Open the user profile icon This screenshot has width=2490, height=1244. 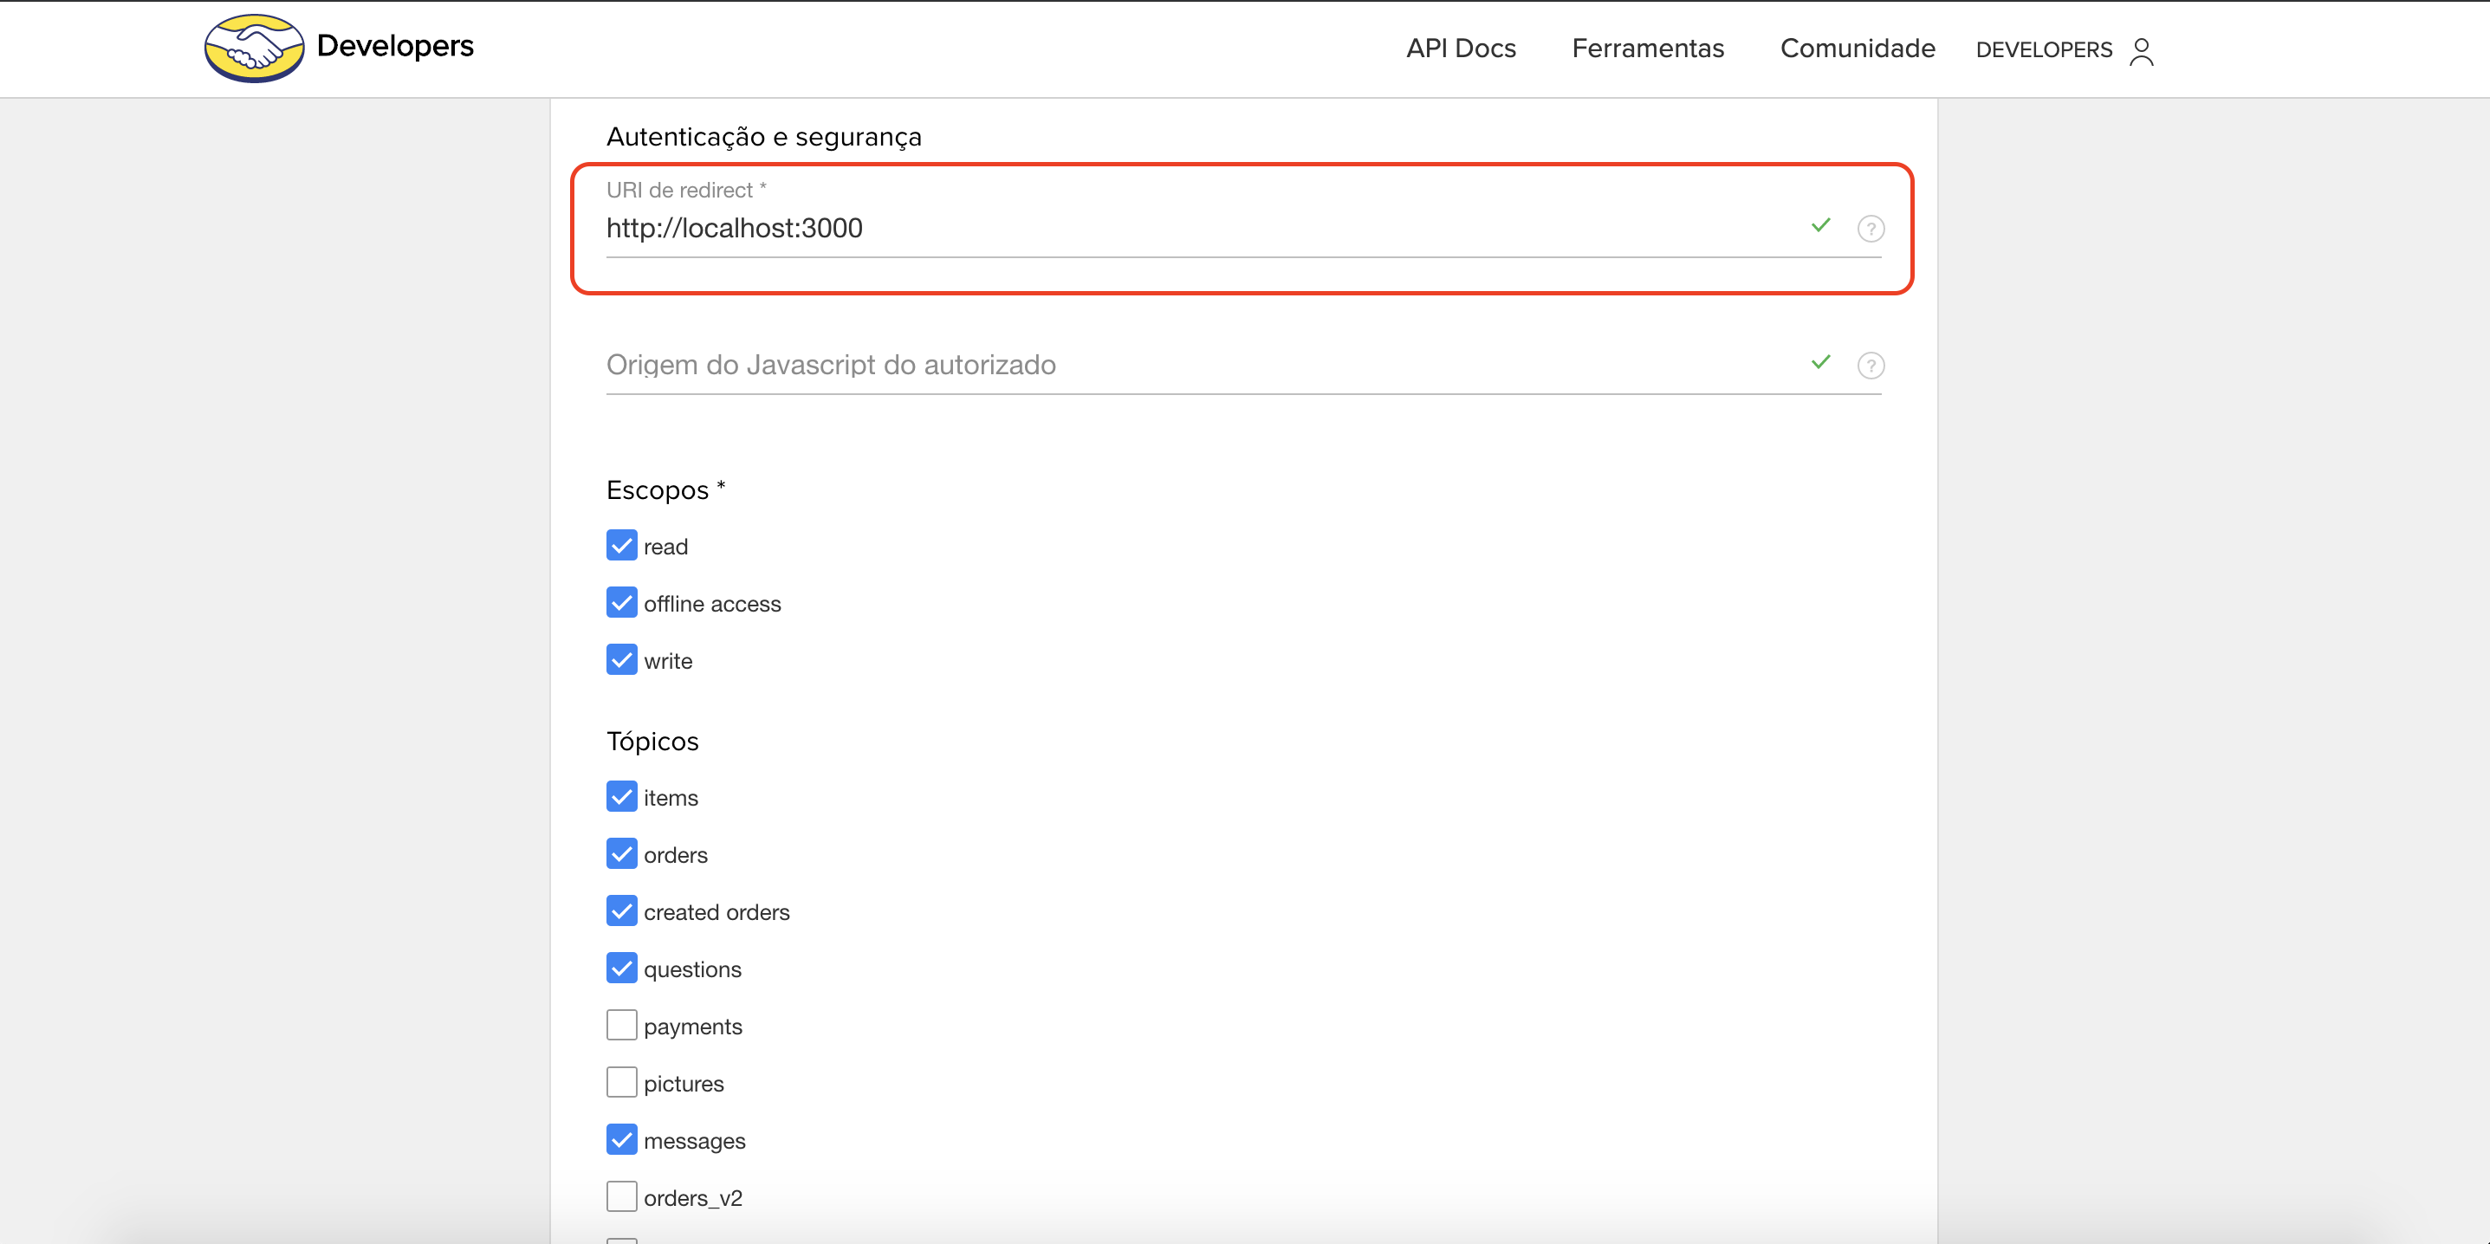(2141, 50)
